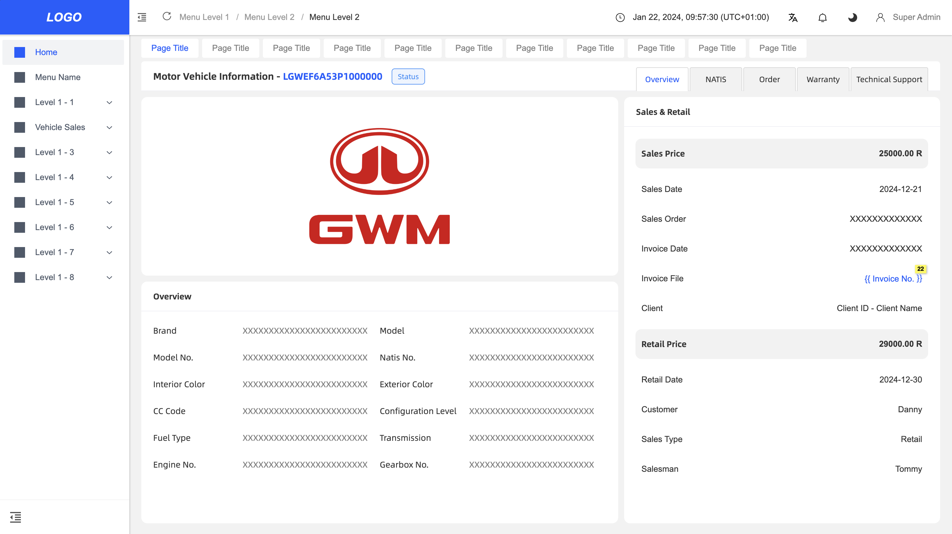Open Menu Name sidebar item
952x534 pixels.
point(63,77)
